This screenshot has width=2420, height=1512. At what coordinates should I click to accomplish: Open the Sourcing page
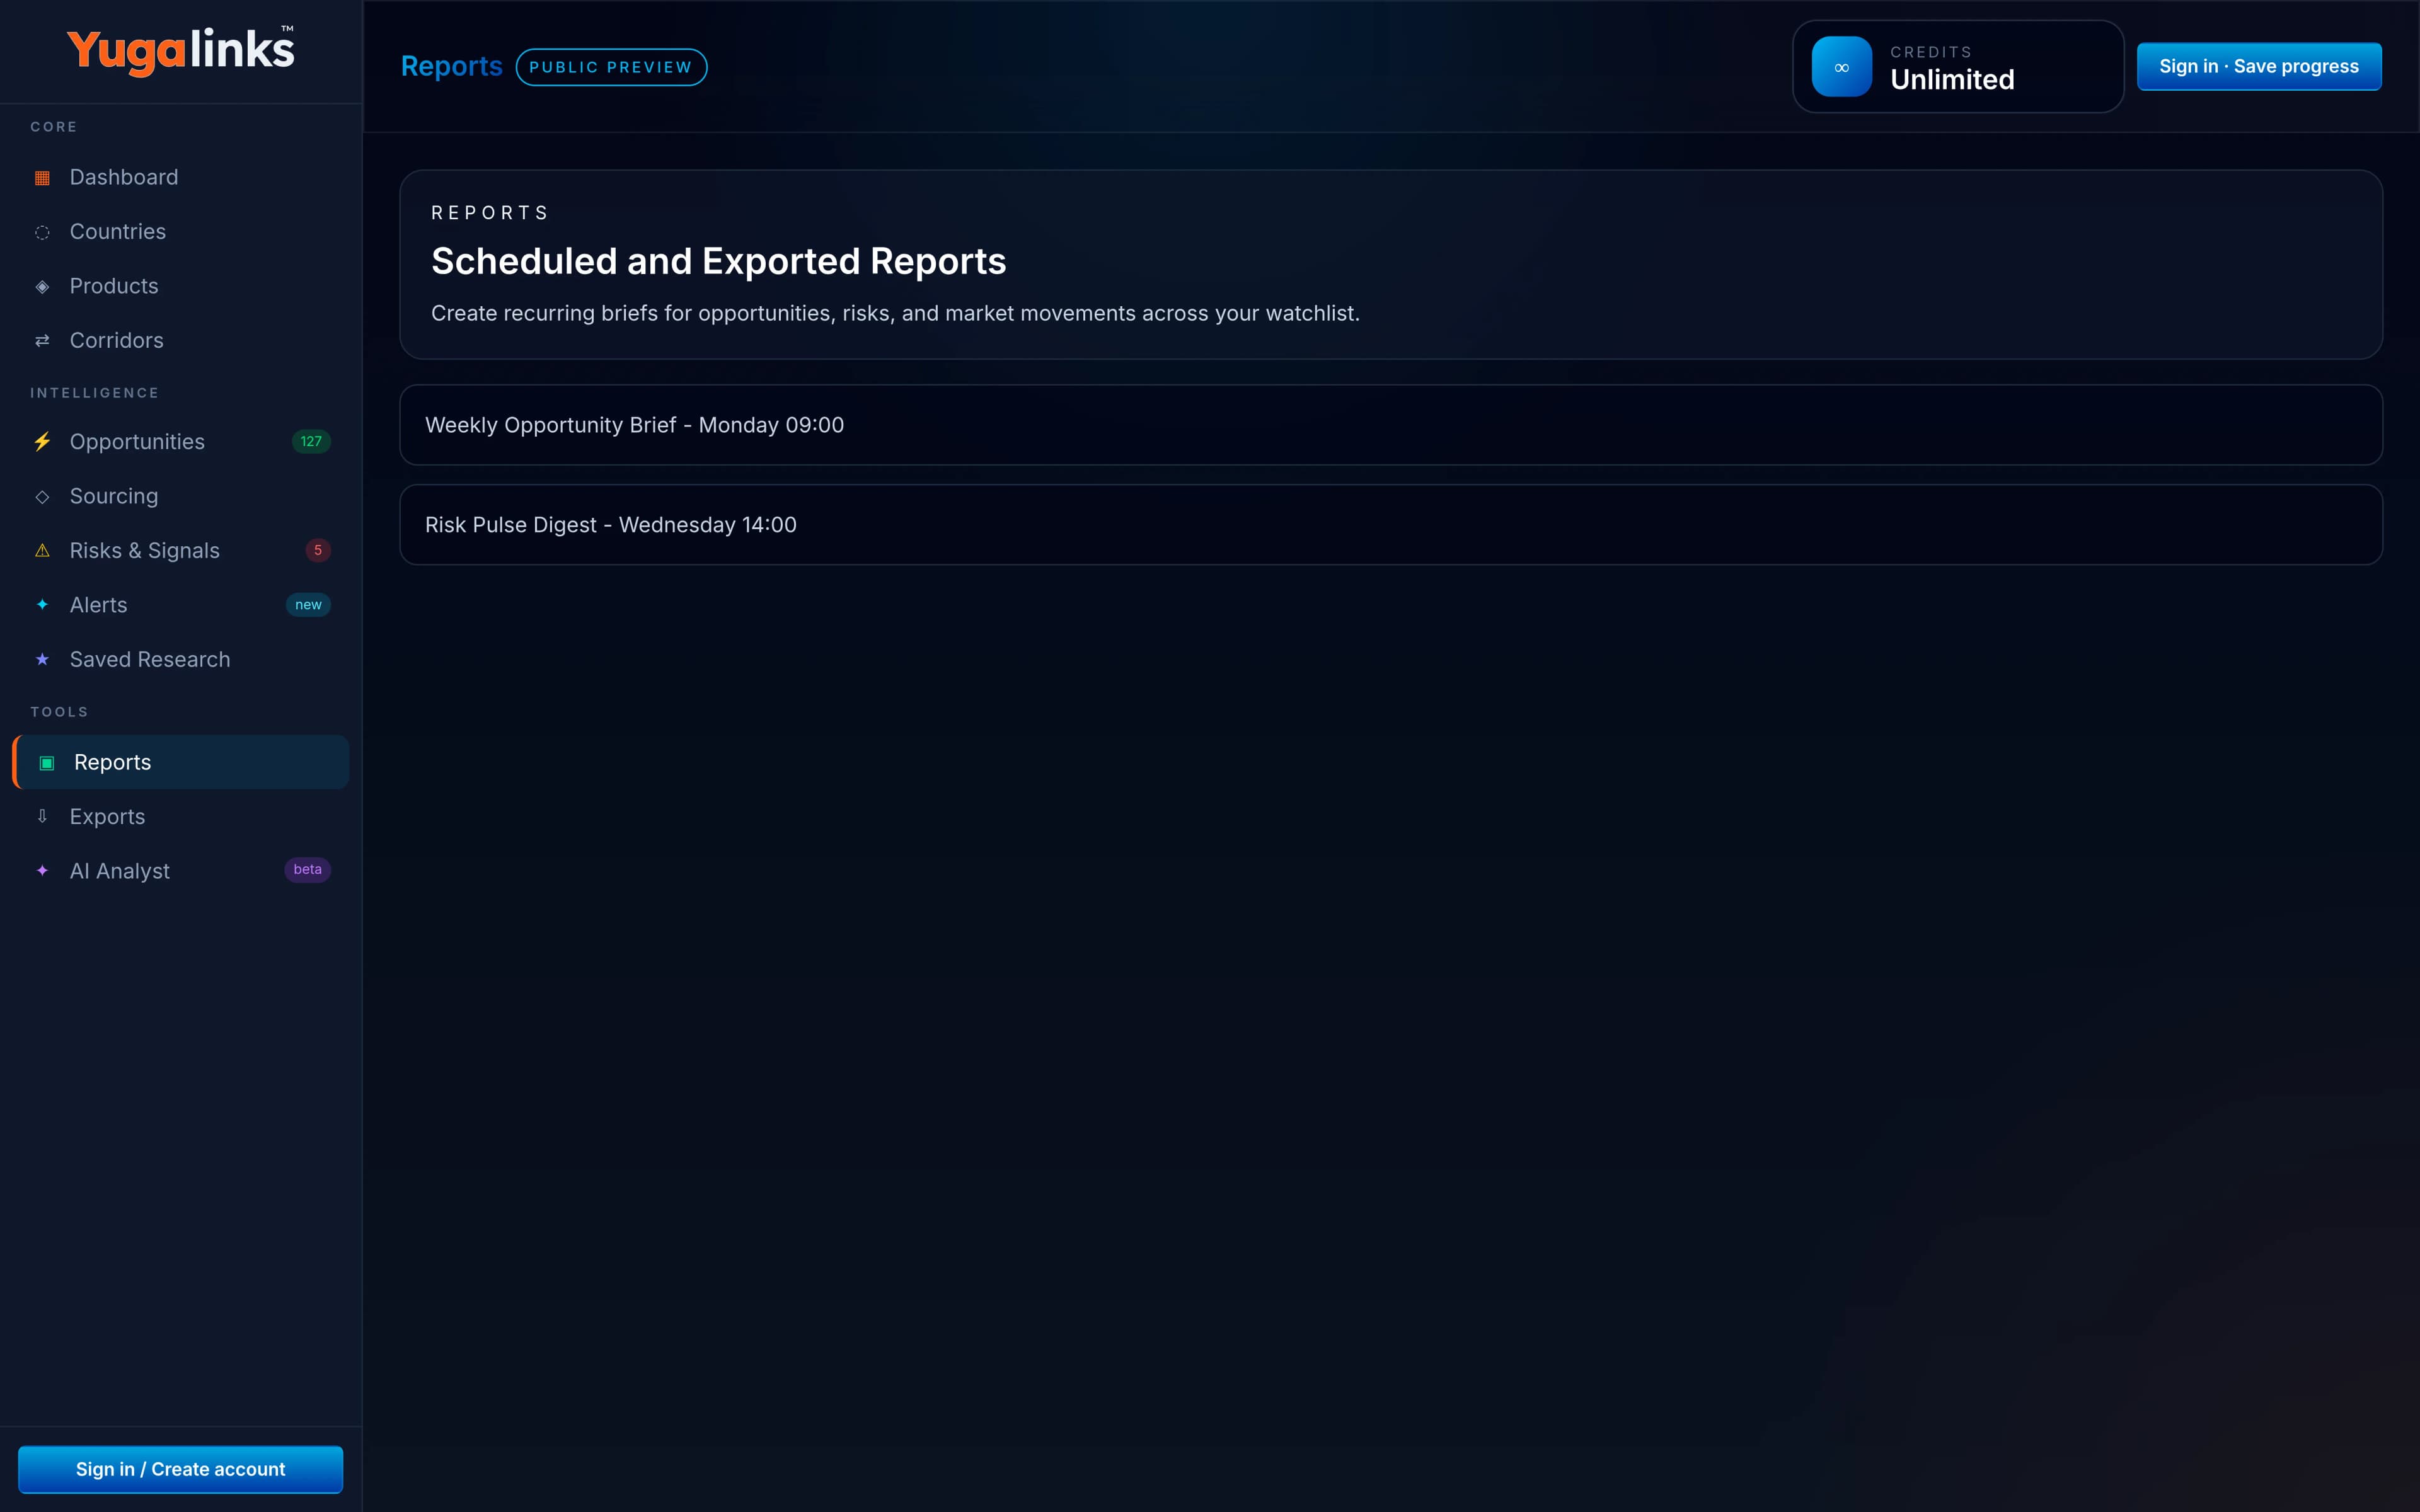click(x=181, y=496)
